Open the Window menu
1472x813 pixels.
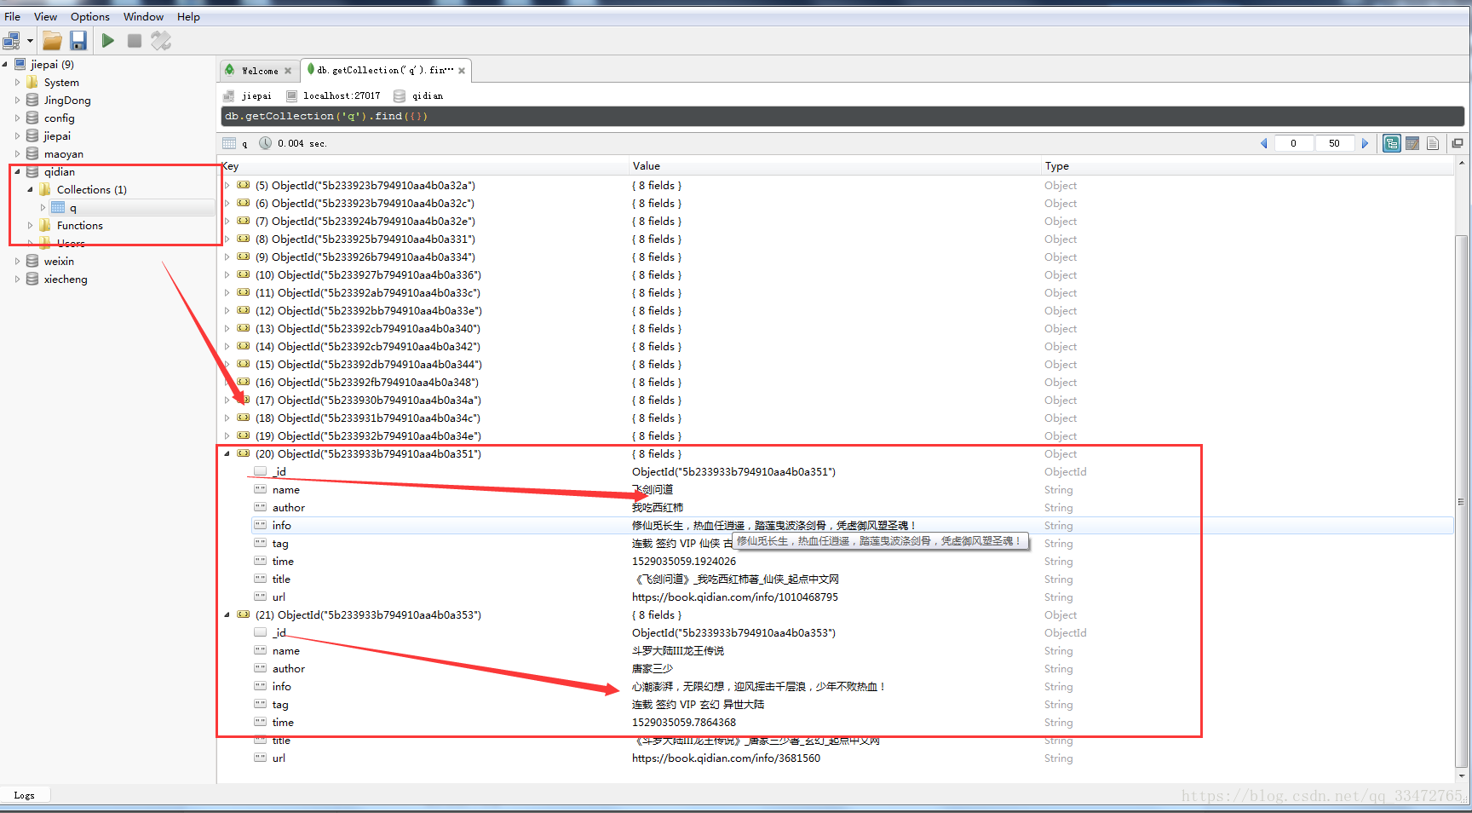[143, 16]
